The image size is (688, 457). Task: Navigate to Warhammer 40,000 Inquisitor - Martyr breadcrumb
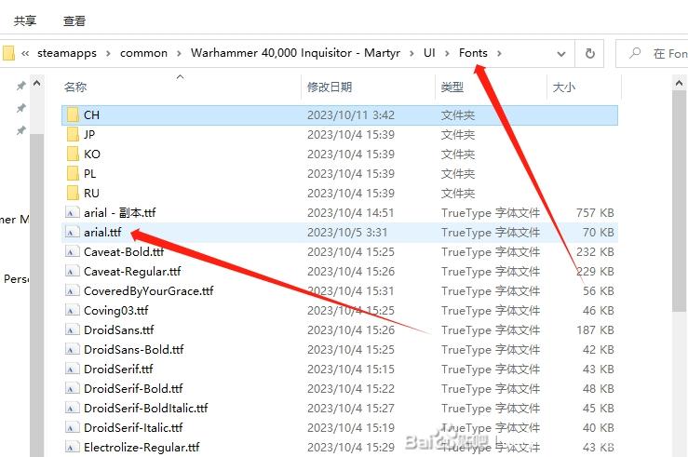point(295,53)
